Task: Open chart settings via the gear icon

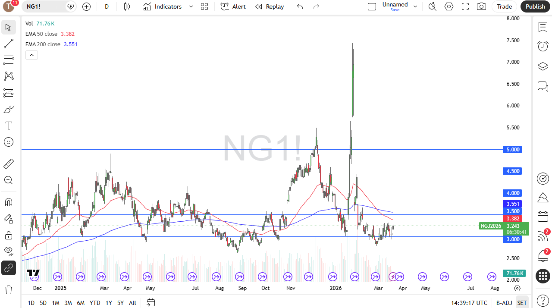Action: point(448,6)
